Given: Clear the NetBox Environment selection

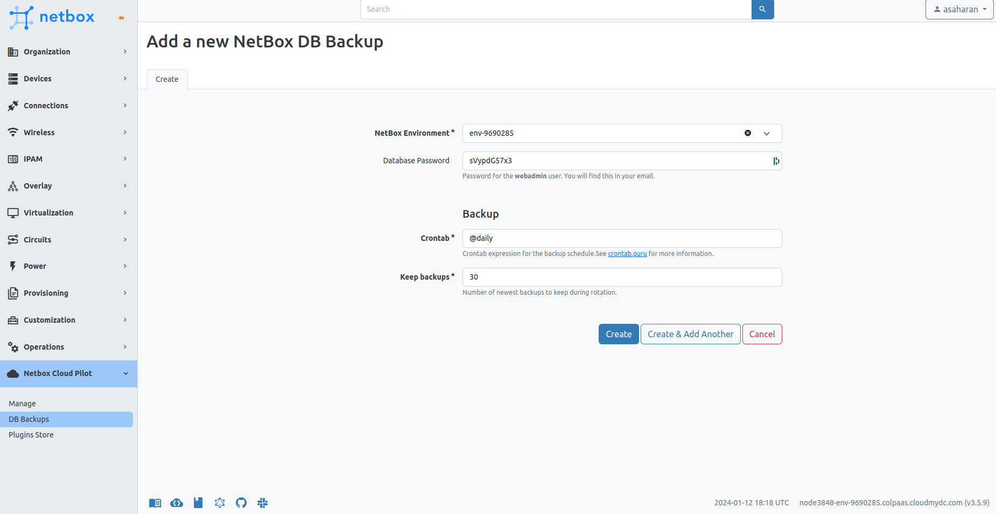Looking at the screenshot, I should coord(748,133).
